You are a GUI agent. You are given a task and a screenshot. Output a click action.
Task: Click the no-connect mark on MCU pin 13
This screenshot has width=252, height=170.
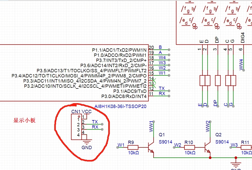(154, 85)
